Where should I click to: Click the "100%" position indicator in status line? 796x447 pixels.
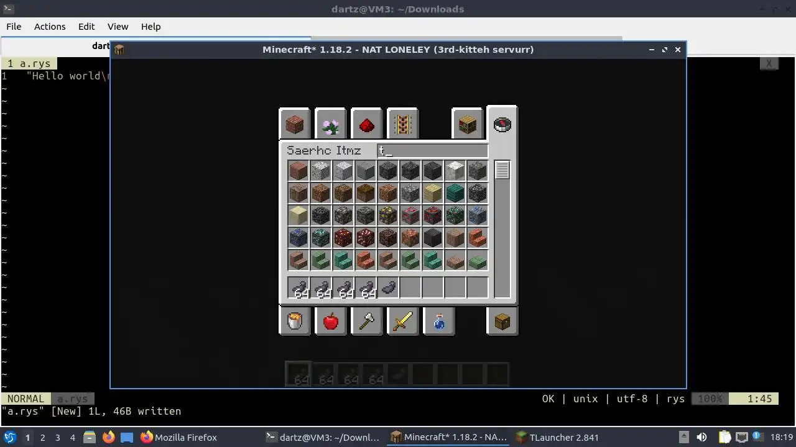pyautogui.click(x=710, y=399)
